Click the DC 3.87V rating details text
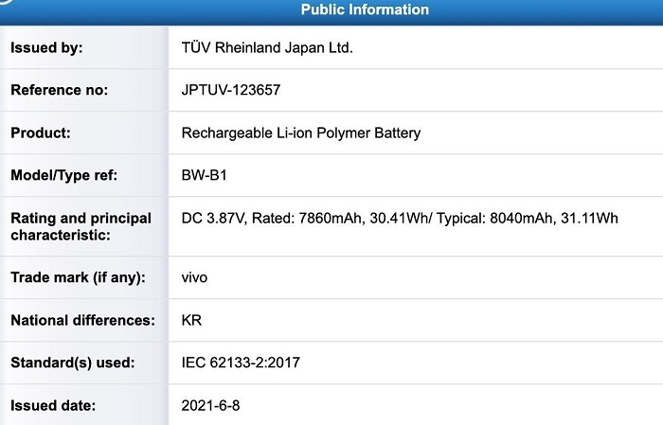Screen dimensions: 663x425 (400, 219)
